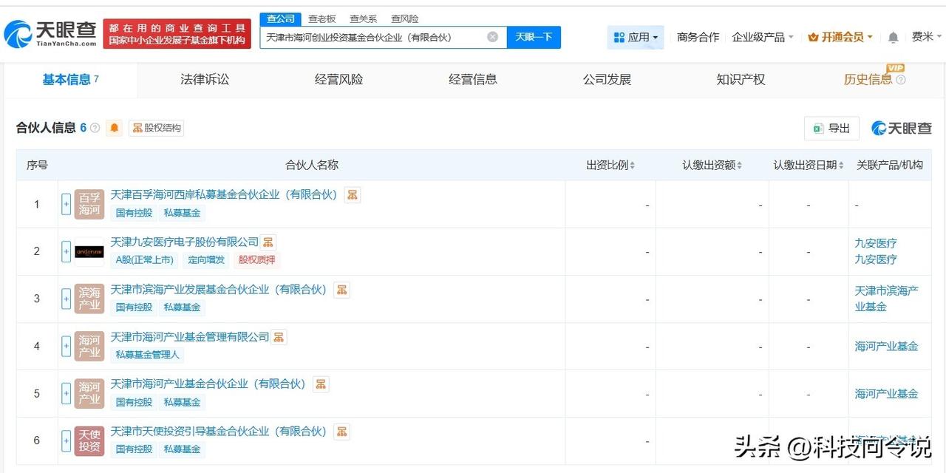Screen dimensions: 946x473
Task: Open equity chart icon for 天津市海河产业基金合伙企业
Action: [321, 384]
